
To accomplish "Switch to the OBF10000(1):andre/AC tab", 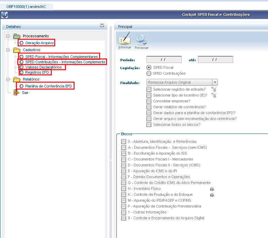I will click(x=26, y=7).
